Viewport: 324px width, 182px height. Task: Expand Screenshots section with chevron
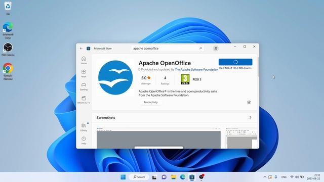pos(250,117)
